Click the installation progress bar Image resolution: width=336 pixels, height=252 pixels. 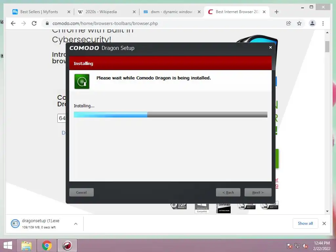pyautogui.click(x=171, y=115)
